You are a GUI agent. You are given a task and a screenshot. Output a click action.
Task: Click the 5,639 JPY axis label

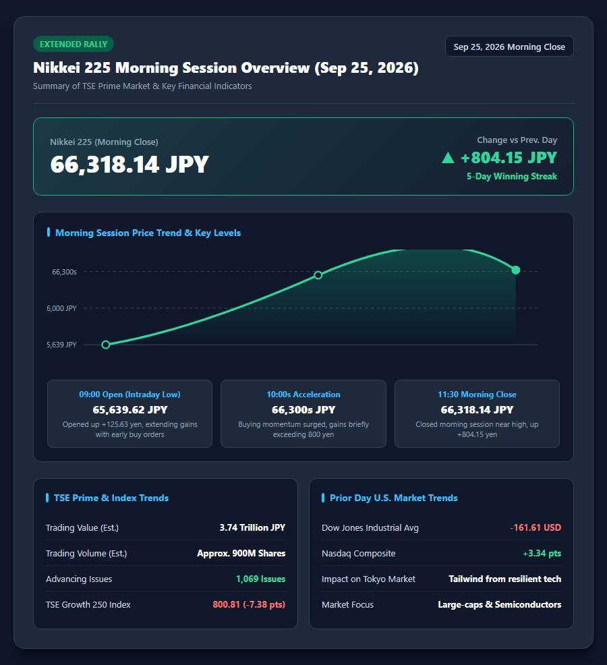tap(61, 345)
